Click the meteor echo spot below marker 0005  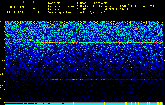click(x=89, y=85)
